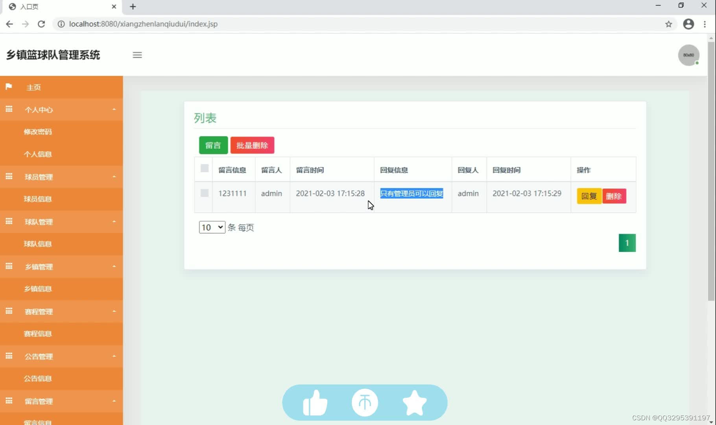Open the rows-per-page dropdown showing 10
The image size is (716, 425).
click(212, 227)
